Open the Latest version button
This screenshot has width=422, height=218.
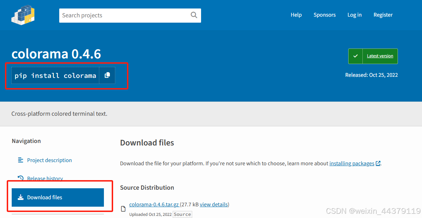pos(380,56)
